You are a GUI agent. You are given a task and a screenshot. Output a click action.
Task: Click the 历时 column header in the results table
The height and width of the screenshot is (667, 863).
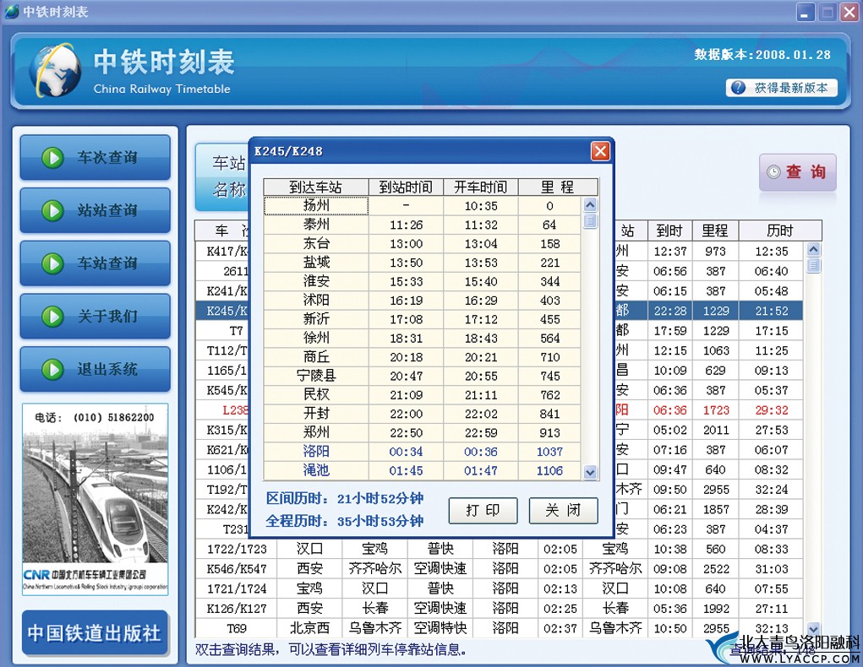pos(780,230)
